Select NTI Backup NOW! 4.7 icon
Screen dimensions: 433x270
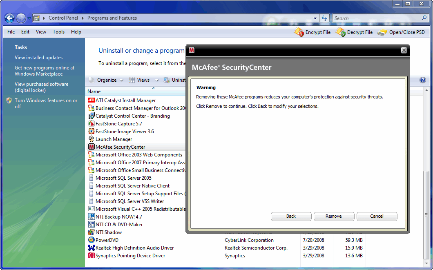click(92, 217)
